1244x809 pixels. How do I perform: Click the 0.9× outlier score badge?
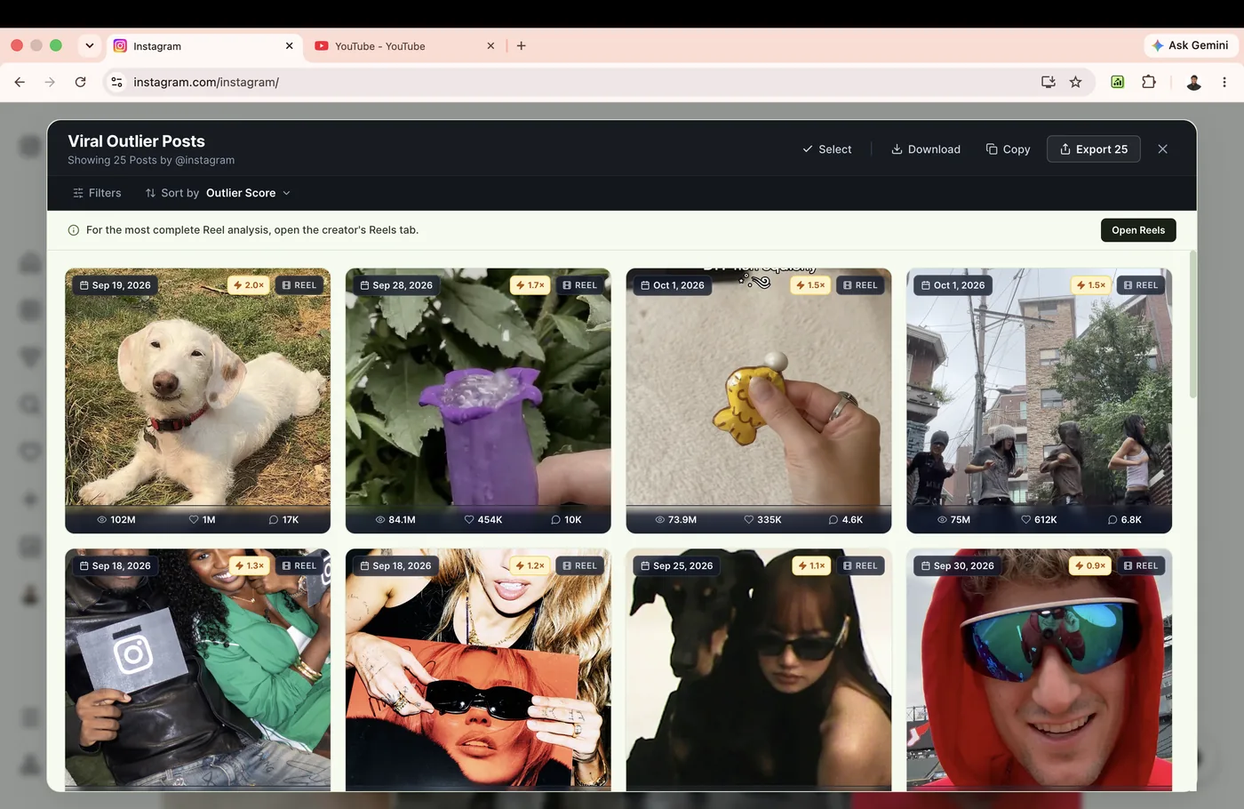point(1090,565)
